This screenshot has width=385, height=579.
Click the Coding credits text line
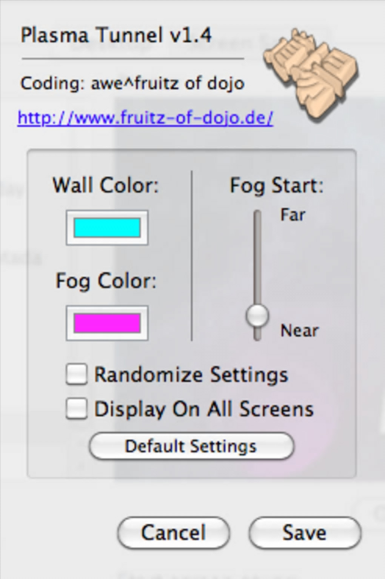tap(132, 83)
